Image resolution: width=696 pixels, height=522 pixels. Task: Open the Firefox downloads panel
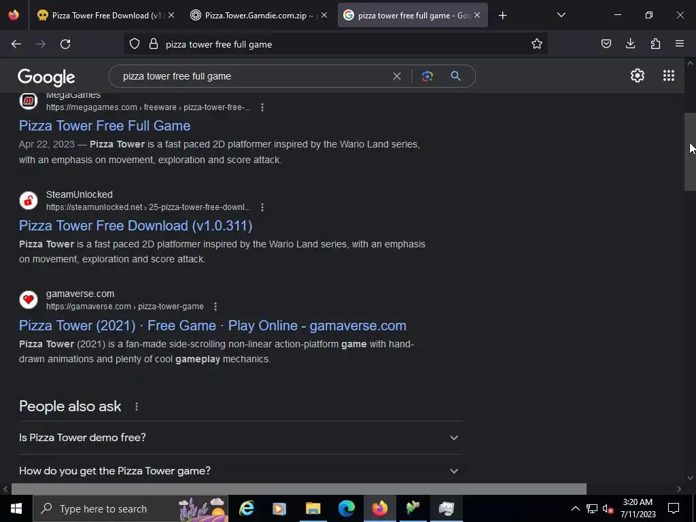pos(630,44)
